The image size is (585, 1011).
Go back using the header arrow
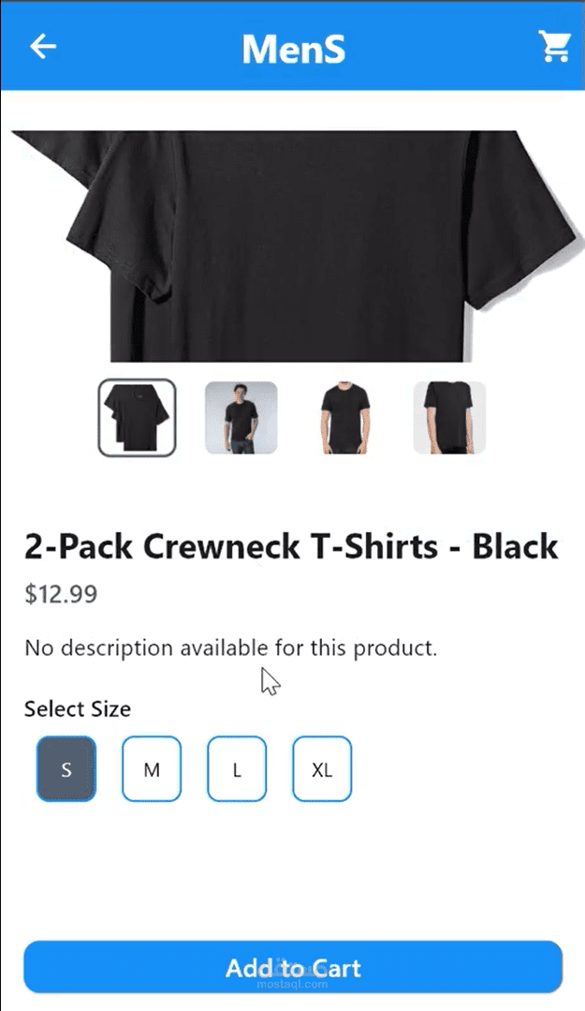43,47
